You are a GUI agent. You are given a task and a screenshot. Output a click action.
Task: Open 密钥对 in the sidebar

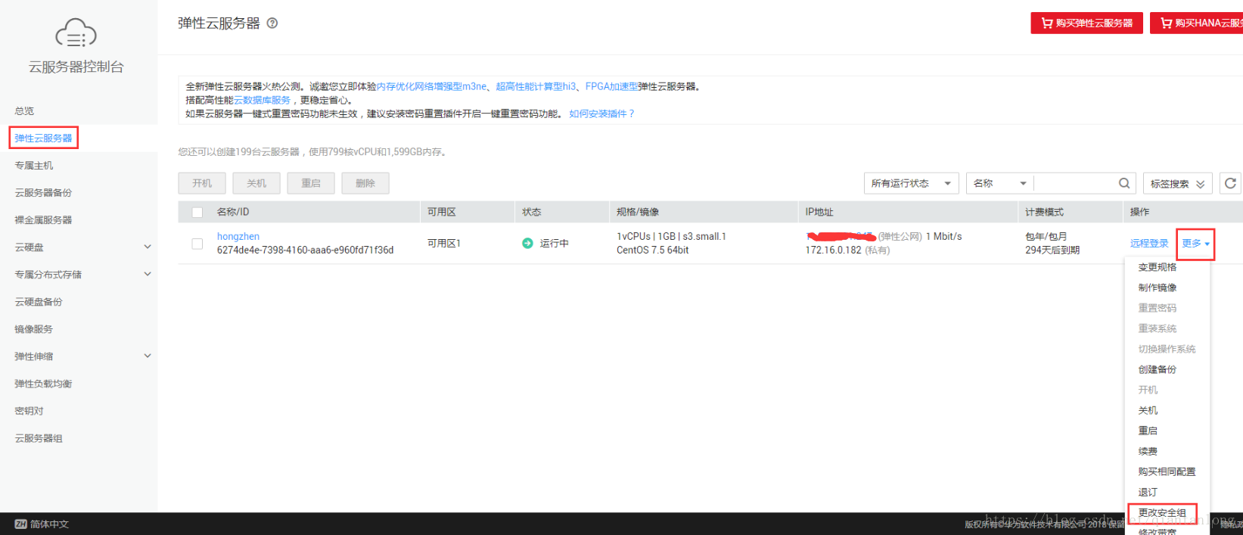pos(29,410)
